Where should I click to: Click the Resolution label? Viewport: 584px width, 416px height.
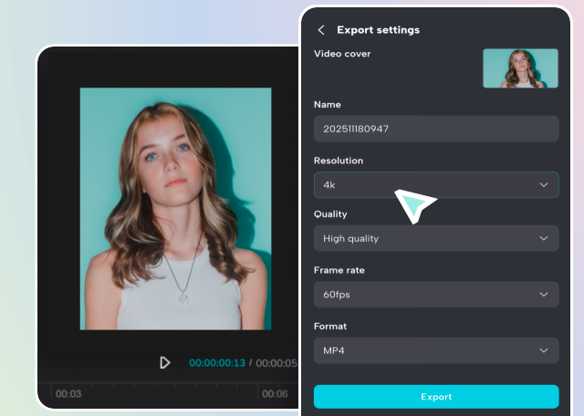[339, 161]
